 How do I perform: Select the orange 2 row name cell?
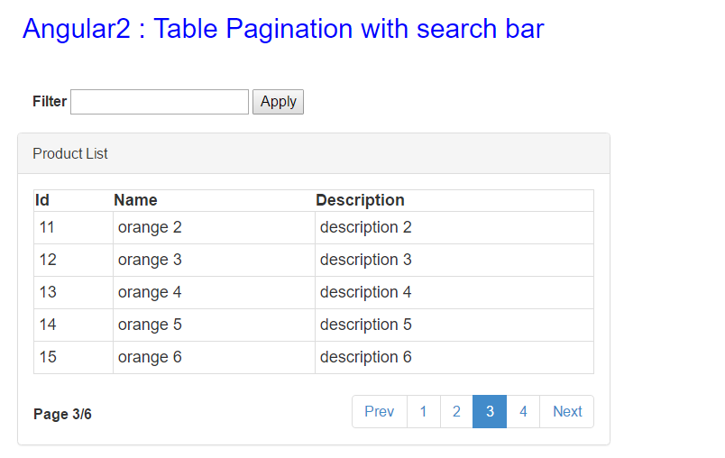pos(214,228)
